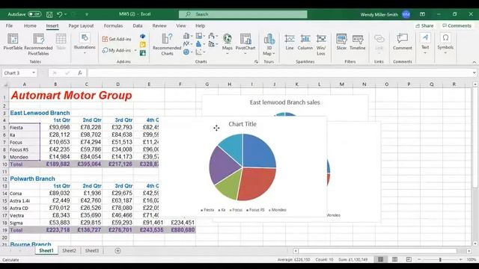Open the Undo history dropdown arrow
Viewport: 479px width, 269px height.
point(65,14)
